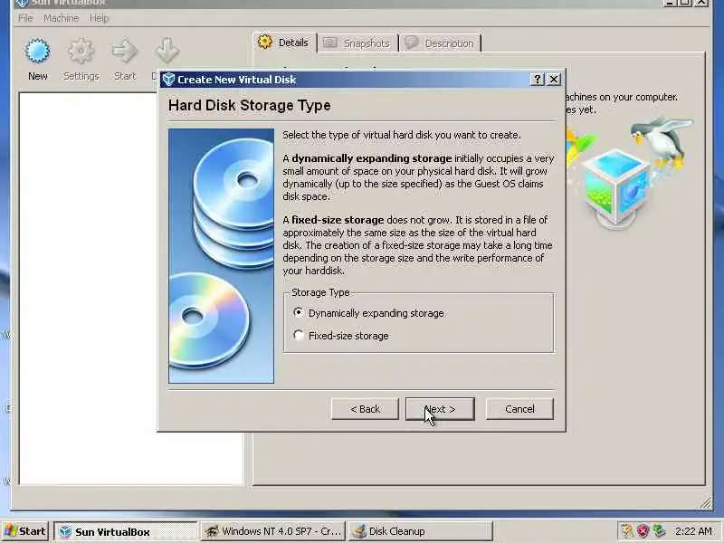Click the disc stack wizard image
Screen dimensions: 724x543
221,256
